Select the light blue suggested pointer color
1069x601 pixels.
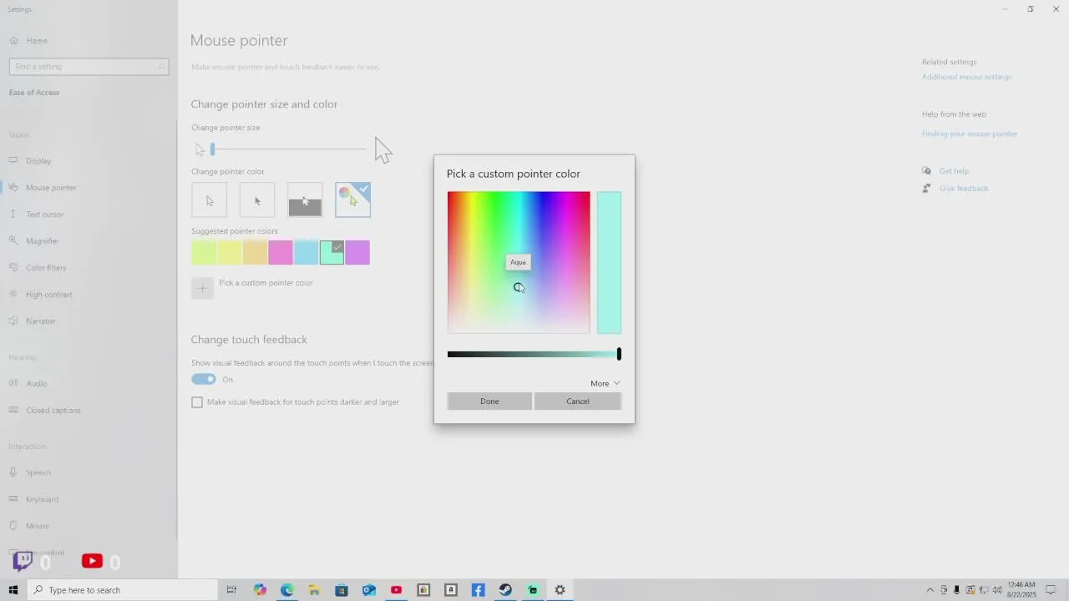306,252
